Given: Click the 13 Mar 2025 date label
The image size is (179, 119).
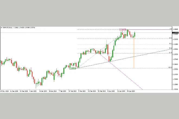Looking at the screenshot, I should (x=92, y=91).
